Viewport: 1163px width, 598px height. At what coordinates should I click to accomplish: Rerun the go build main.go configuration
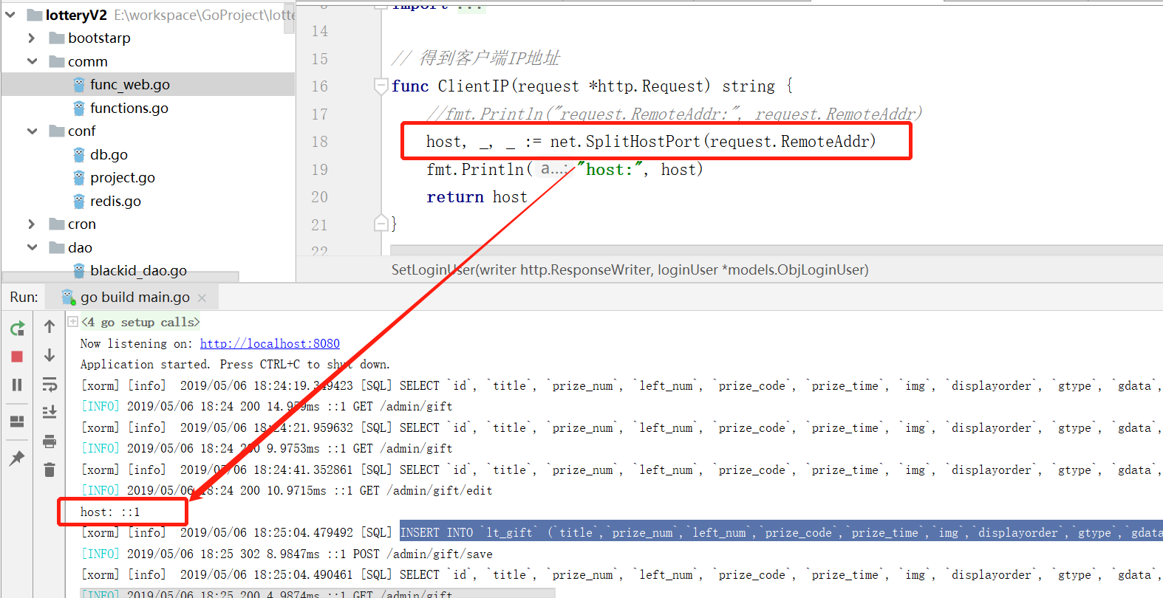17,329
